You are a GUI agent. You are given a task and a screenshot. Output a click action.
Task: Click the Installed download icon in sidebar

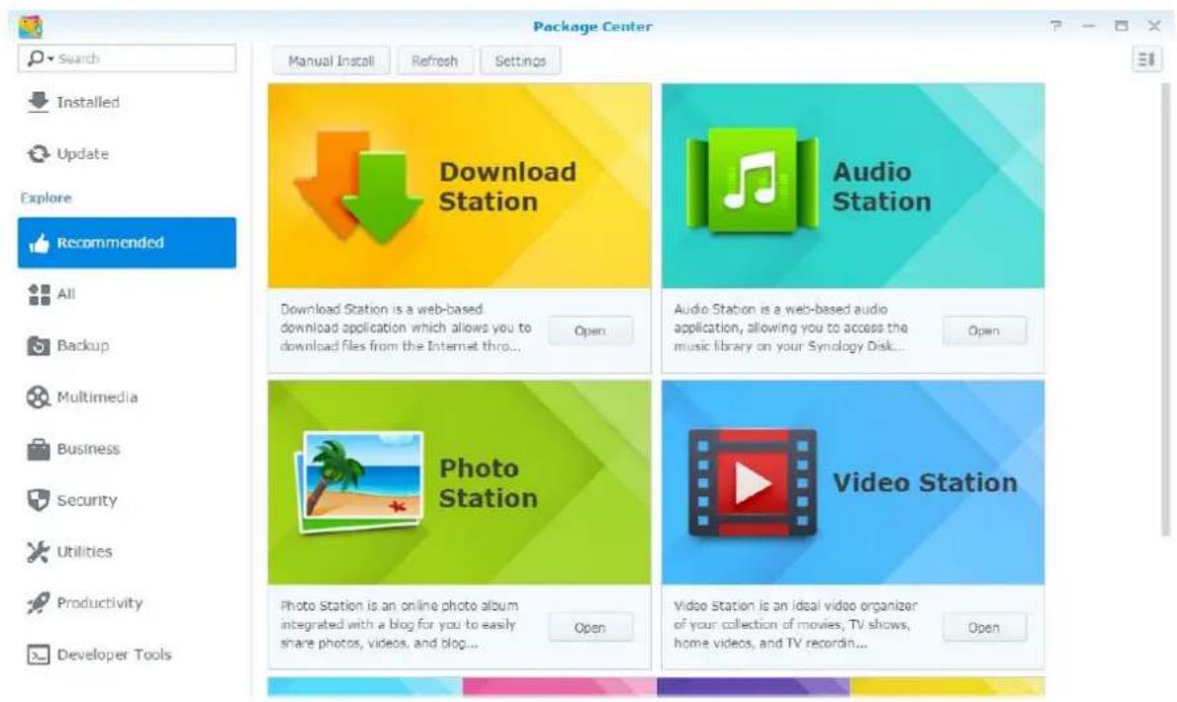[38, 102]
